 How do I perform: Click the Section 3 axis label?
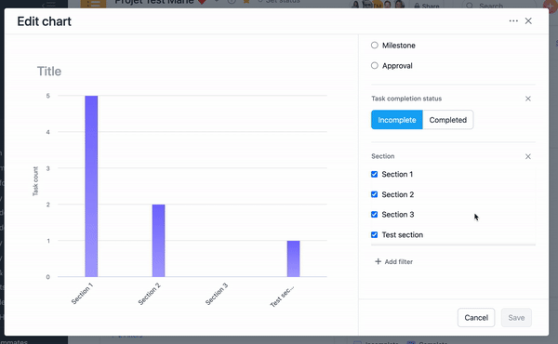coord(217,294)
